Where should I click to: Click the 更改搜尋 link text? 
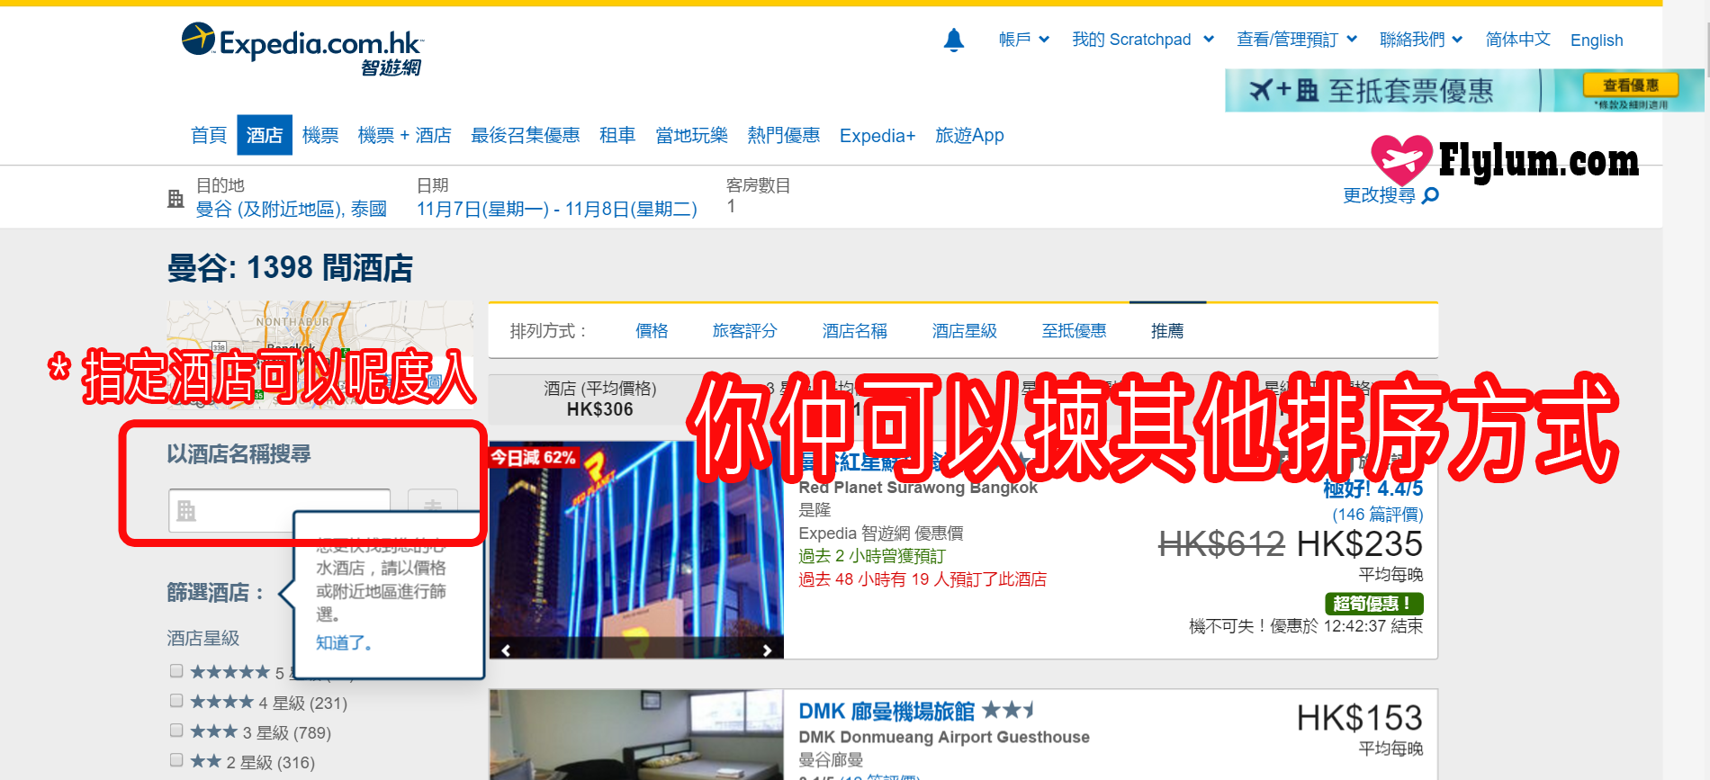tap(1380, 195)
